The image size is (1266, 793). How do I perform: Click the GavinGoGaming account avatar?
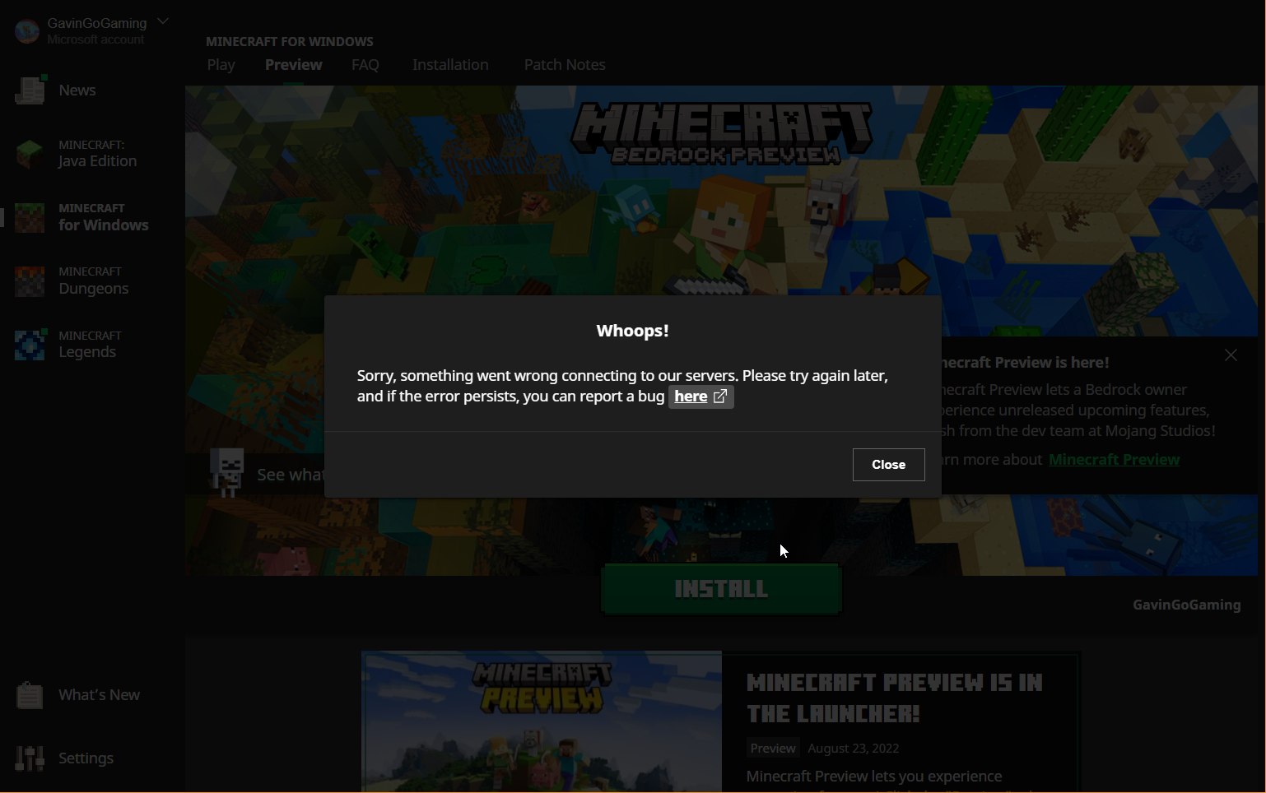(x=27, y=31)
